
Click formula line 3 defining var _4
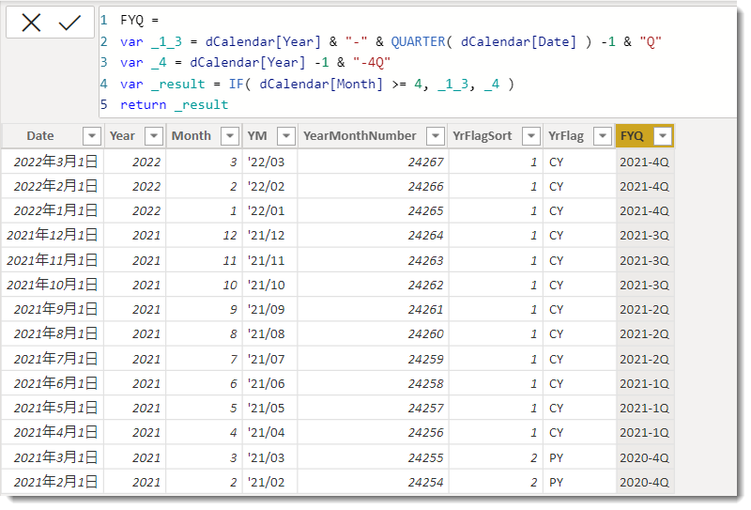pos(255,63)
